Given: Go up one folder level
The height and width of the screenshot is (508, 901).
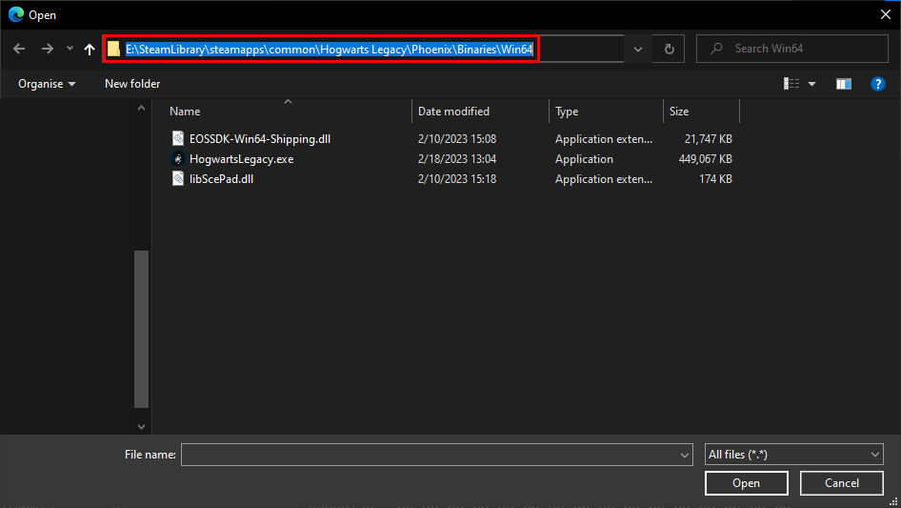Looking at the screenshot, I should [90, 49].
